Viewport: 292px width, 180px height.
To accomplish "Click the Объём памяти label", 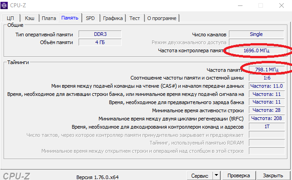I will pos(56,42).
